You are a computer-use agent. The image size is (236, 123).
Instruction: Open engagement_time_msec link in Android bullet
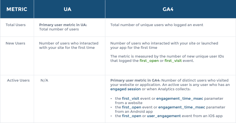click(182, 107)
